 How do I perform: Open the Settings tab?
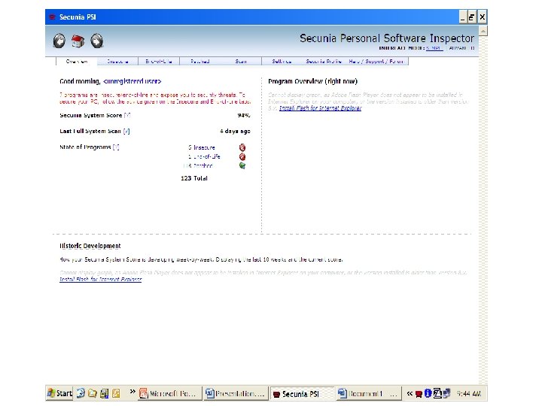[282, 62]
